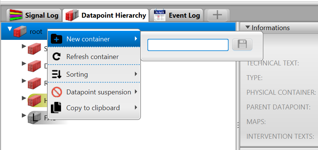The height and width of the screenshot is (150, 318).
Task: Collapse the Informations panel header
Action: [x=247, y=27]
